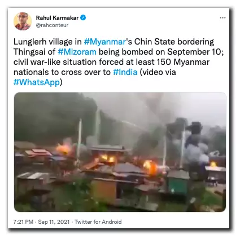The width and height of the screenshot is (240, 239).
Task: Open the #WhatsApp hashtag
Action: pyautogui.click(x=37, y=82)
